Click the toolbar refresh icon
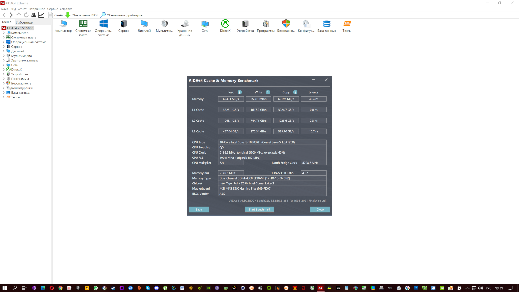Screen dimensions: 519x292 [26, 15]
